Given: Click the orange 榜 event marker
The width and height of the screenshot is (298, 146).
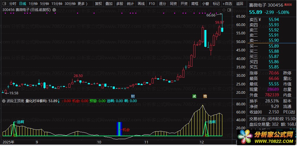Looking at the screenshot, I should pos(205,96).
